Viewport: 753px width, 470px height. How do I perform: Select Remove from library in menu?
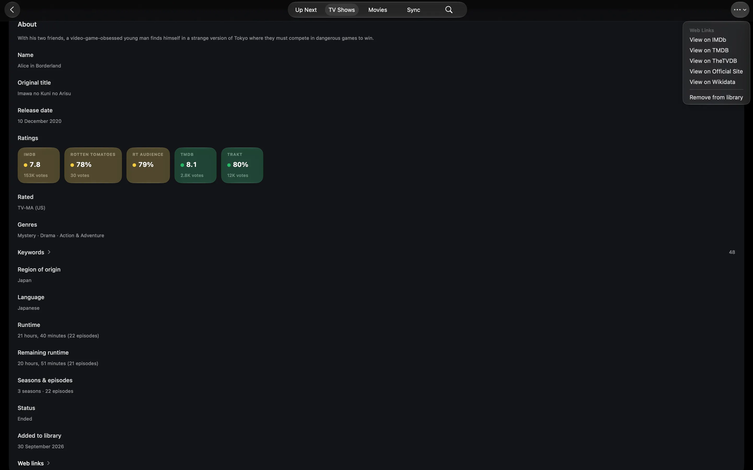click(x=716, y=97)
